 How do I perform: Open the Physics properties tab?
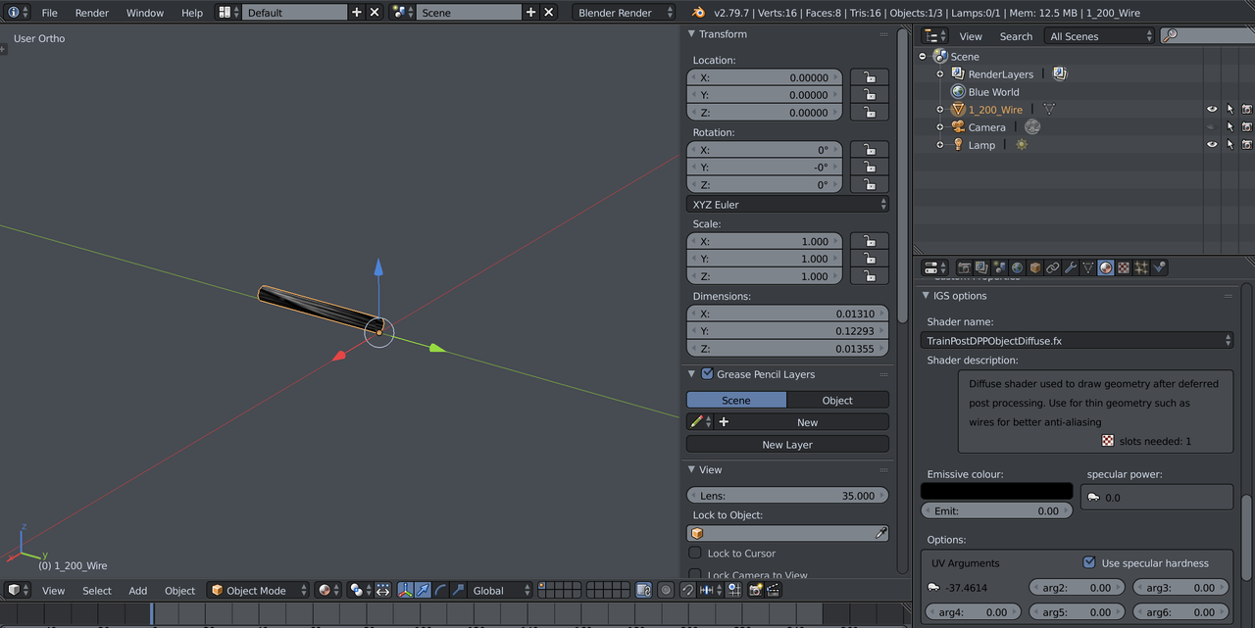coord(1159,267)
